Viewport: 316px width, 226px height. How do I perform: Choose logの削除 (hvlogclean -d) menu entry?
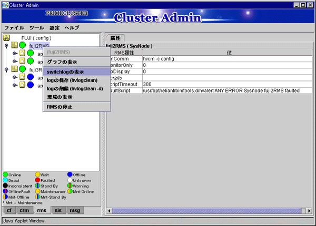click(x=76, y=89)
